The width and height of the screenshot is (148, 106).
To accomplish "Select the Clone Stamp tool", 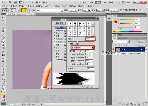I will click(x=3, y=45).
